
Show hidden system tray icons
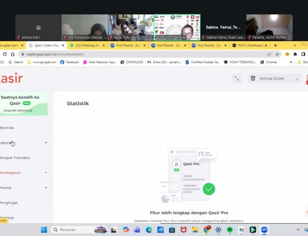pyautogui.click(x=298, y=230)
